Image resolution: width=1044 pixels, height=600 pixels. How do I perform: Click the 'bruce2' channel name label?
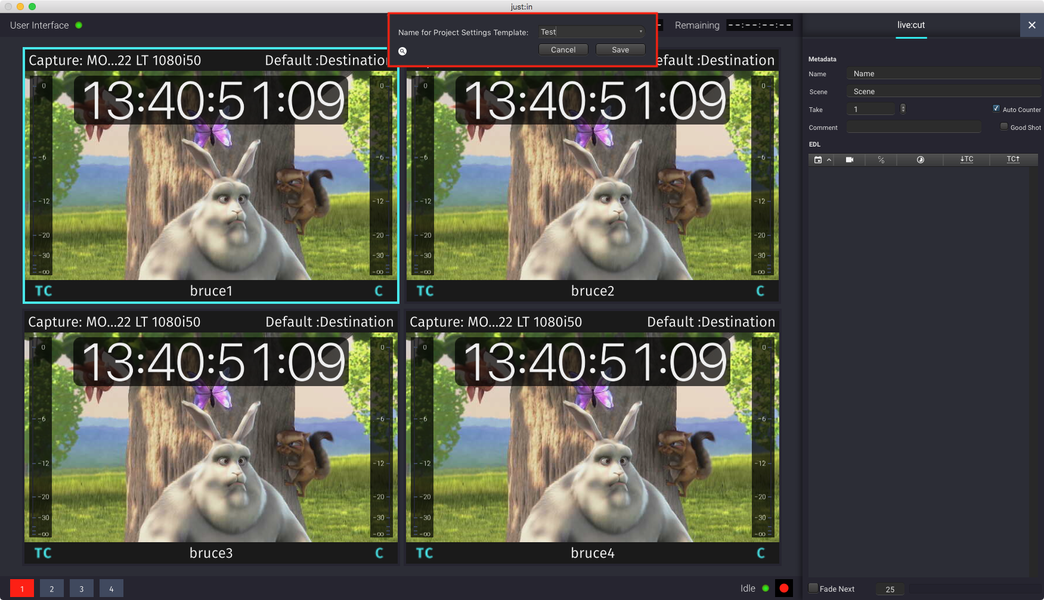593,291
